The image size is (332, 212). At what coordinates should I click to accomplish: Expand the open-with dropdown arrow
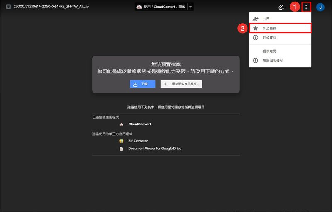190,7
